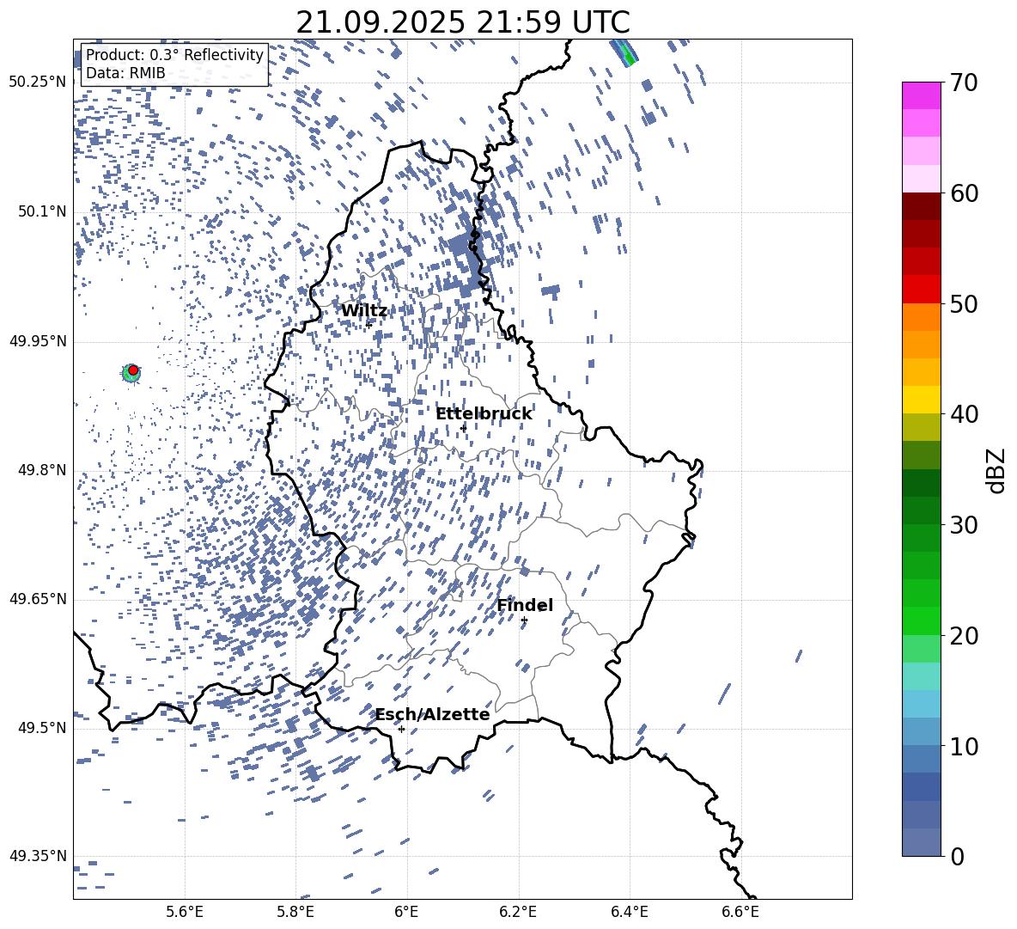Click the 70 tick label on colorbar
This screenshot has height=929, width=1017.
[x=963, y=83]
